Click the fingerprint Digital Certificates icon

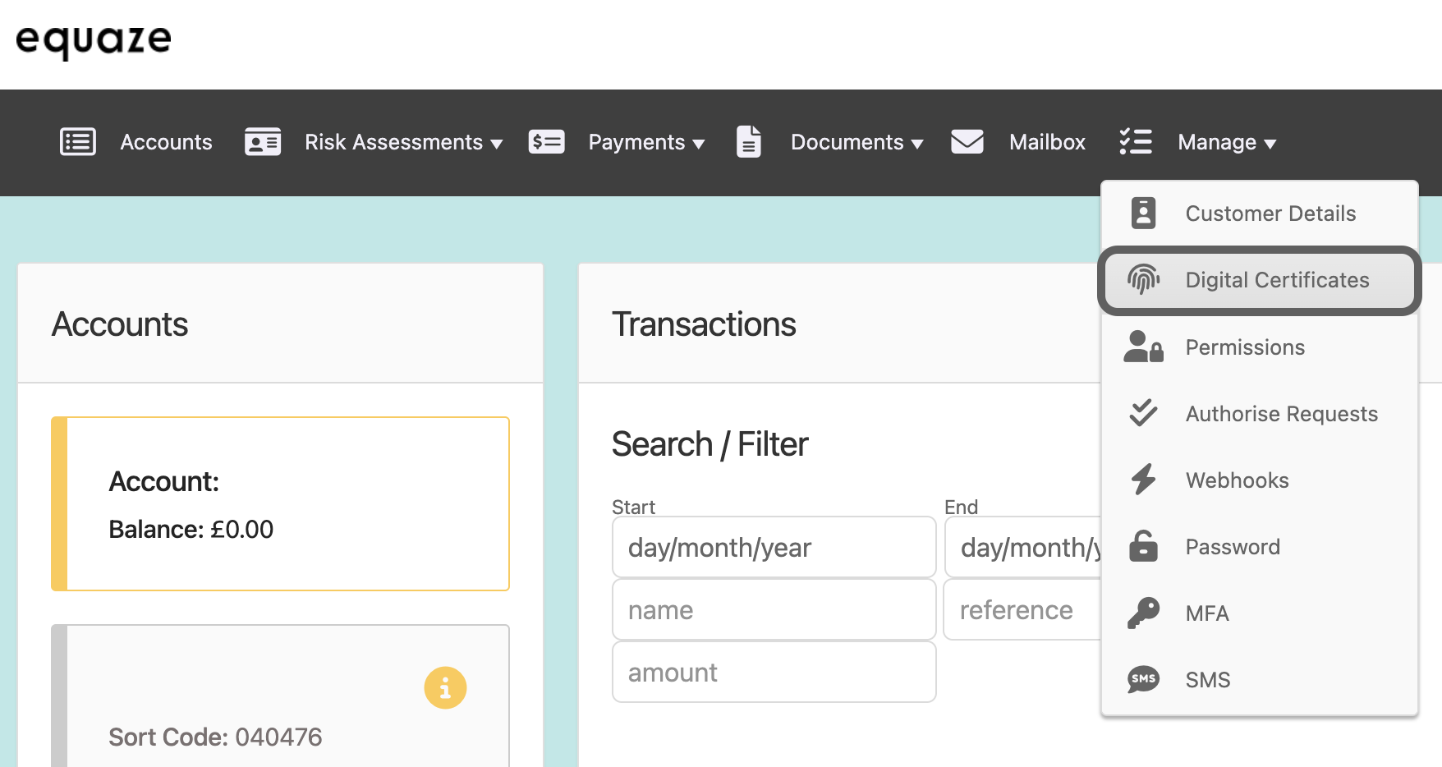coord(1143,280)
